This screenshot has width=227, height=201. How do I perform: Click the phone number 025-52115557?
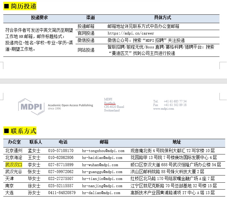(61, 186)
